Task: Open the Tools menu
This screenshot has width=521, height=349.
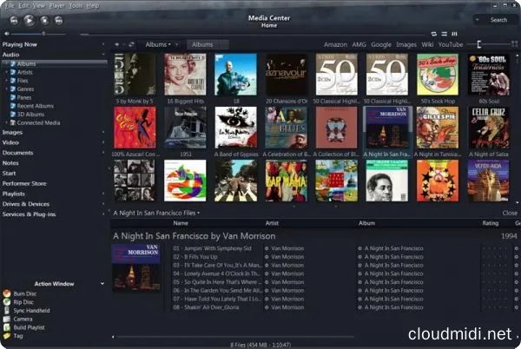Action: click(x=76, y=5)
